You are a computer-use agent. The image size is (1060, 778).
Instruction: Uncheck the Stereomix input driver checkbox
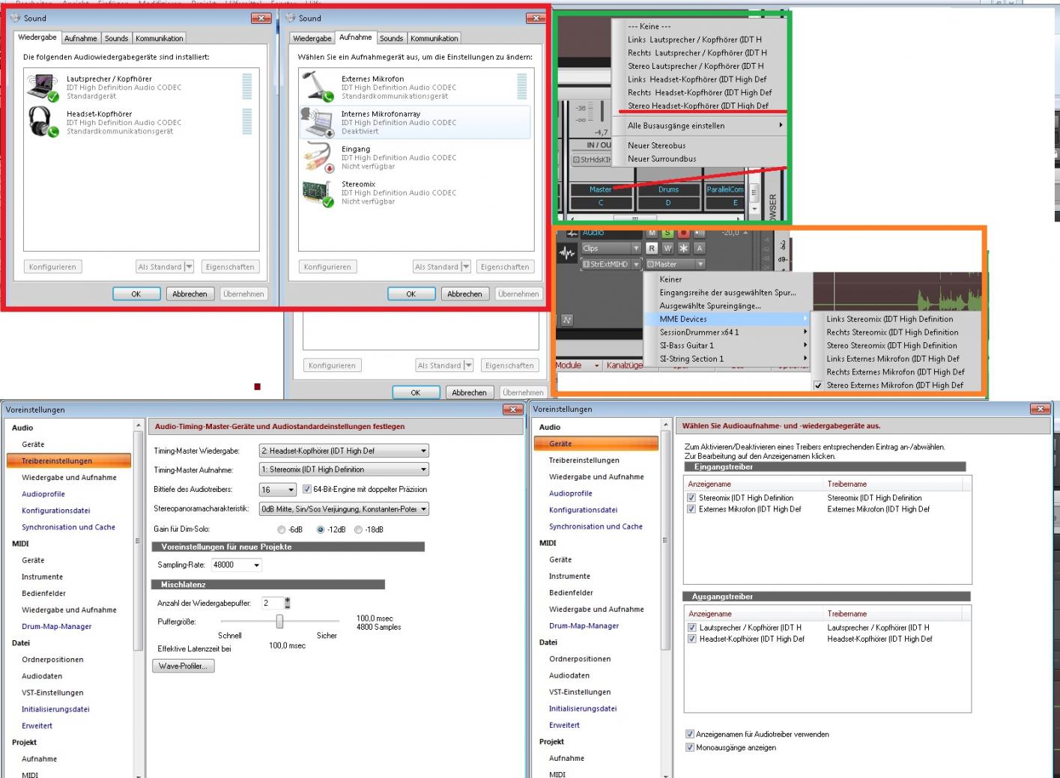[x=691, y=497]
